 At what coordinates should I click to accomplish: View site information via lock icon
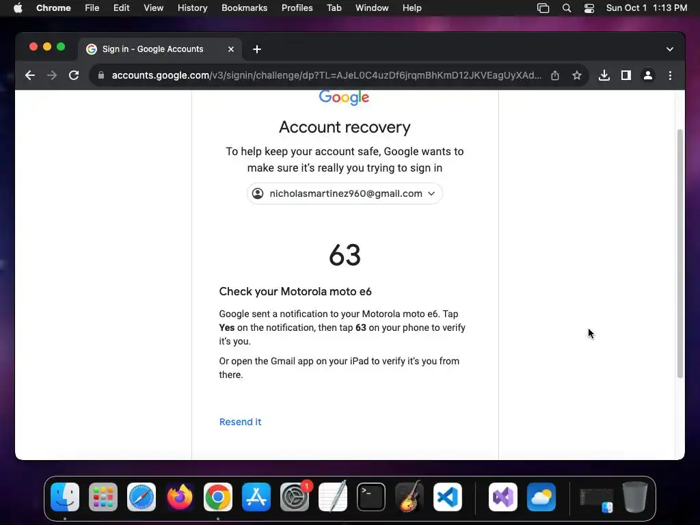pyautogui.click(x=101, y=75)
